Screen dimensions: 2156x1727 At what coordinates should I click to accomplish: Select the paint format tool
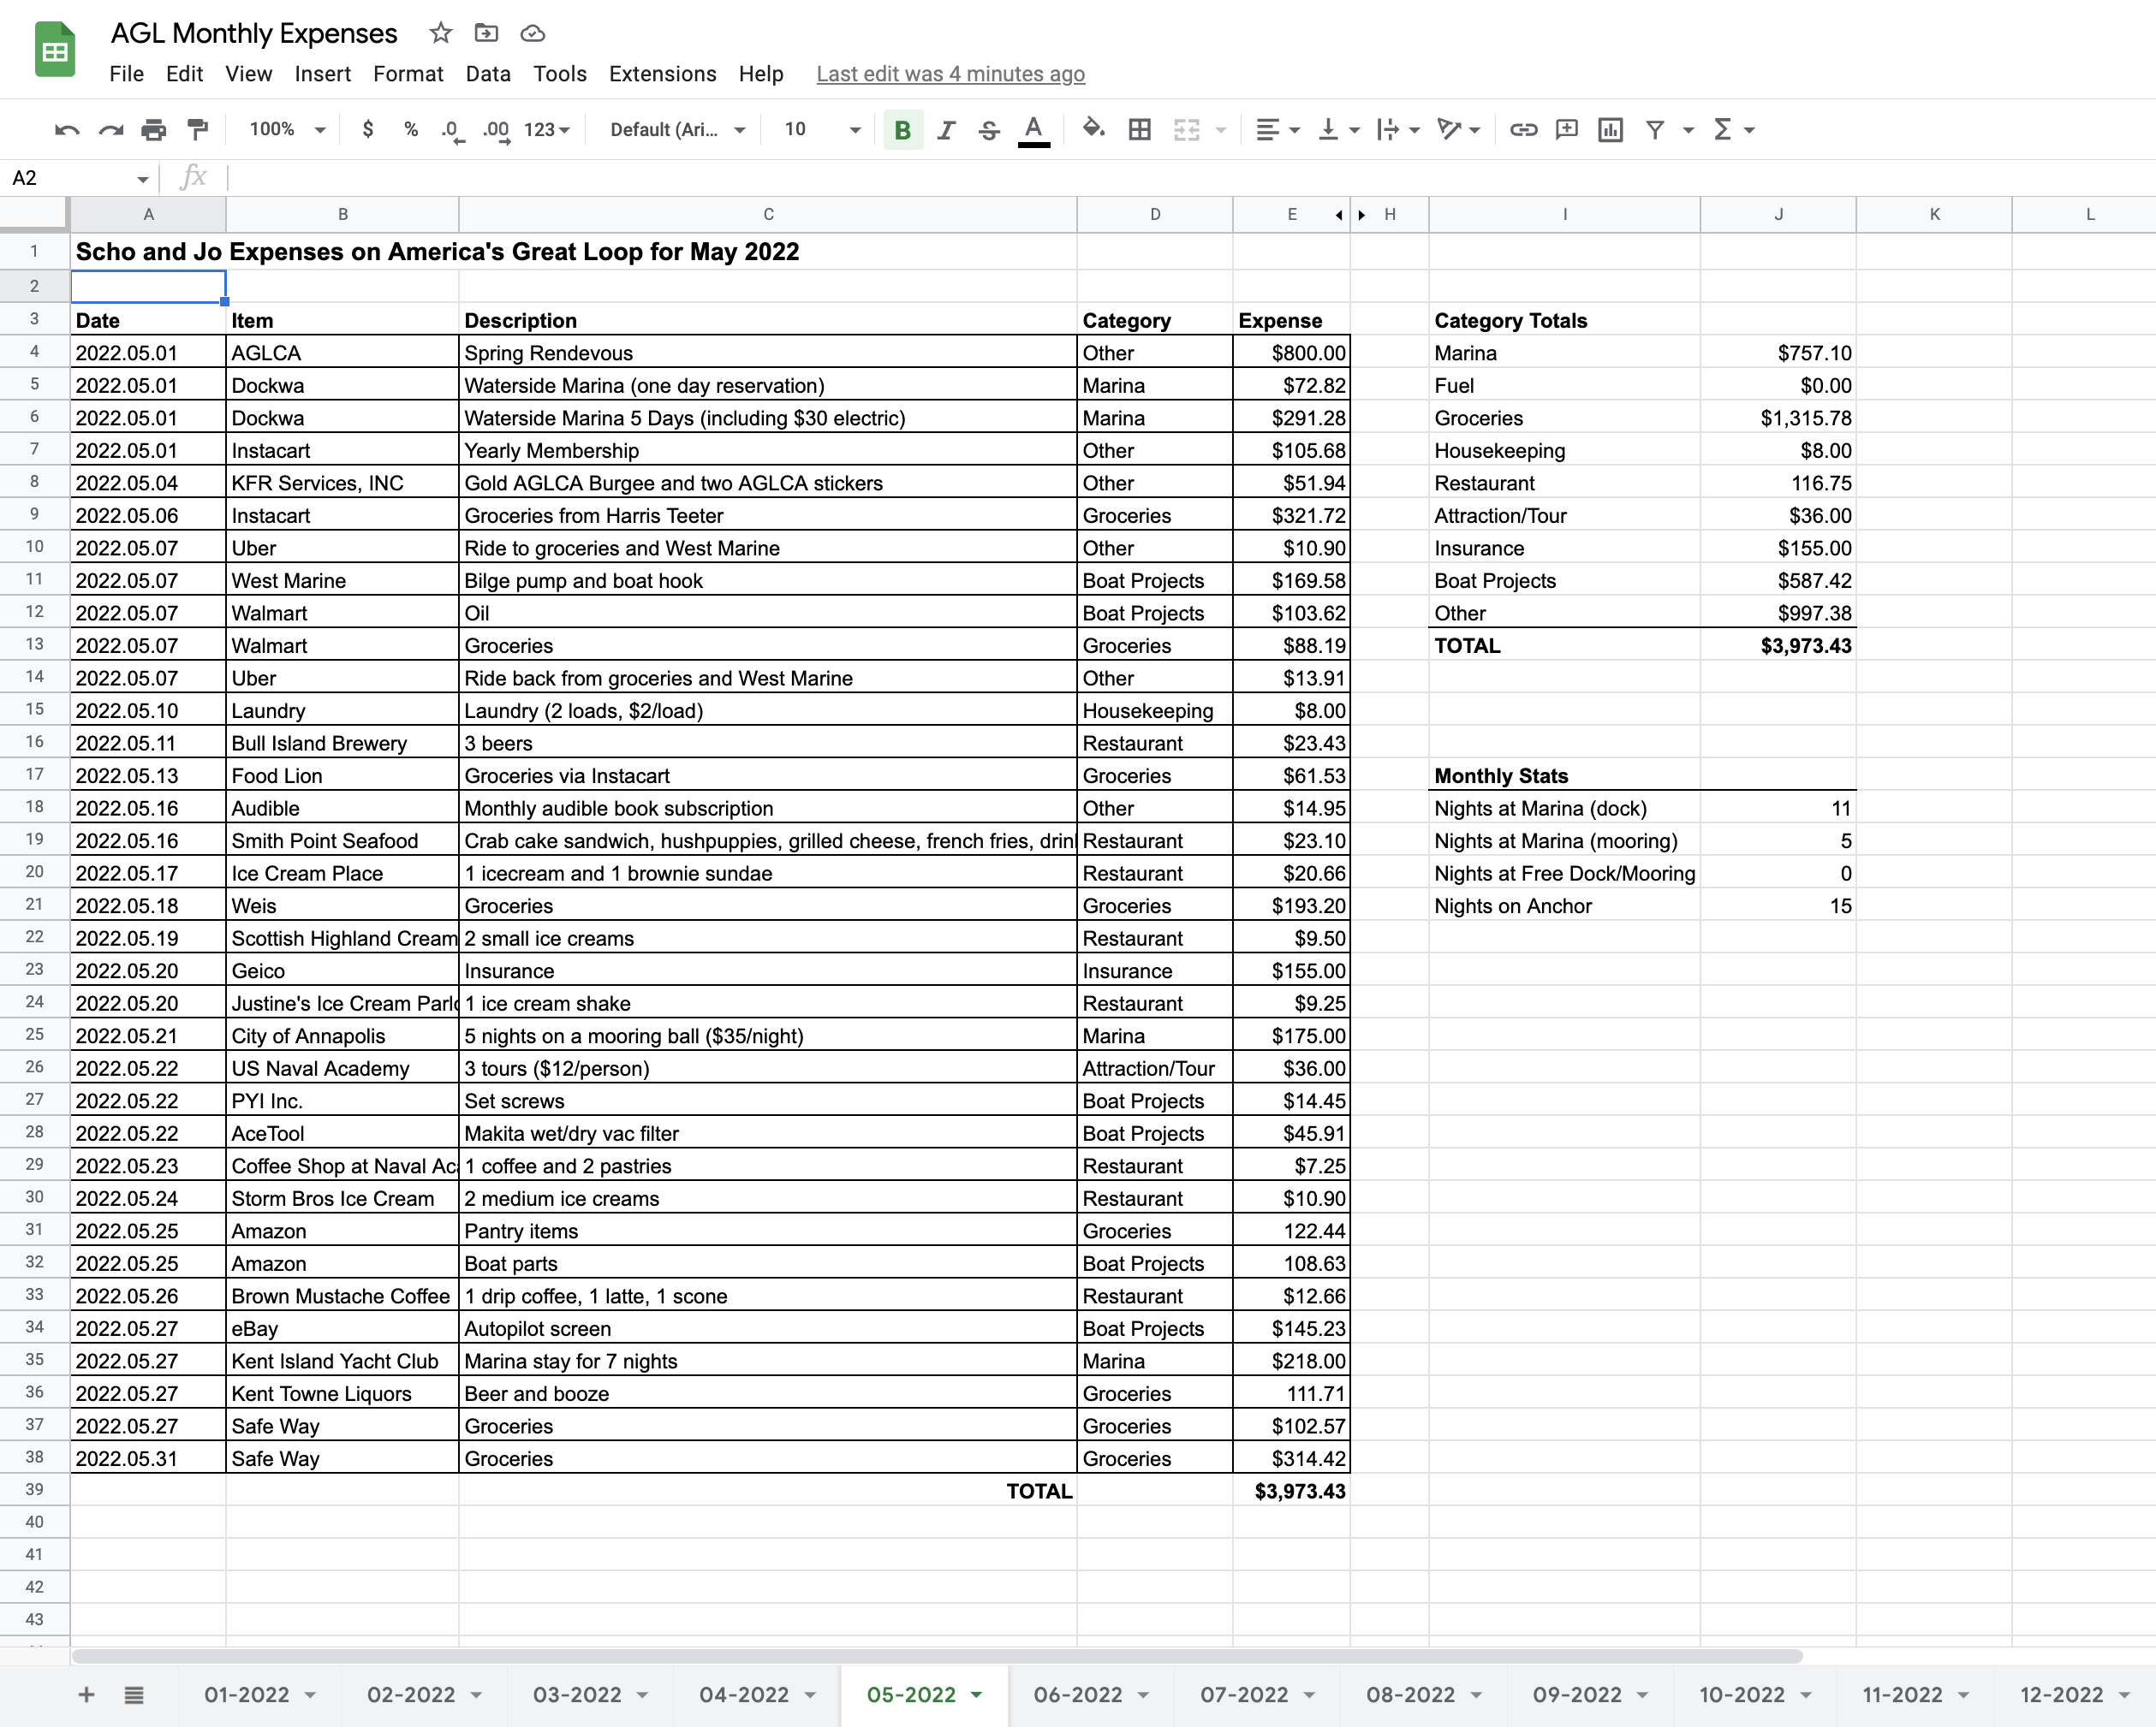[x=198, y=130]
